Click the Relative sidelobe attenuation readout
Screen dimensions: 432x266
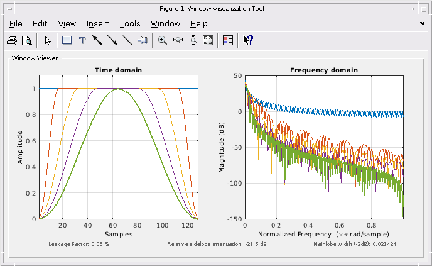(217, 244)
